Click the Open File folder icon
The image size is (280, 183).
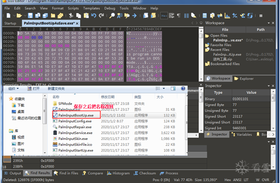(x=19, y=15)
